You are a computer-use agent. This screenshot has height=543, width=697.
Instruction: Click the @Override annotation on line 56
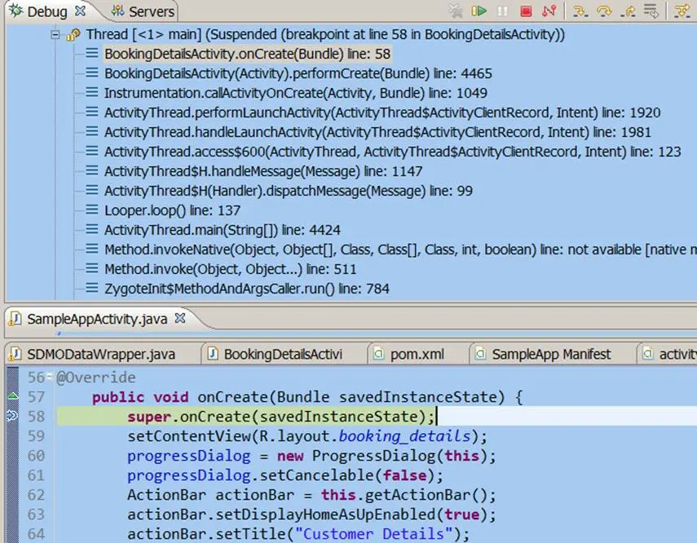pyautogui.click(x=96, y=377)
